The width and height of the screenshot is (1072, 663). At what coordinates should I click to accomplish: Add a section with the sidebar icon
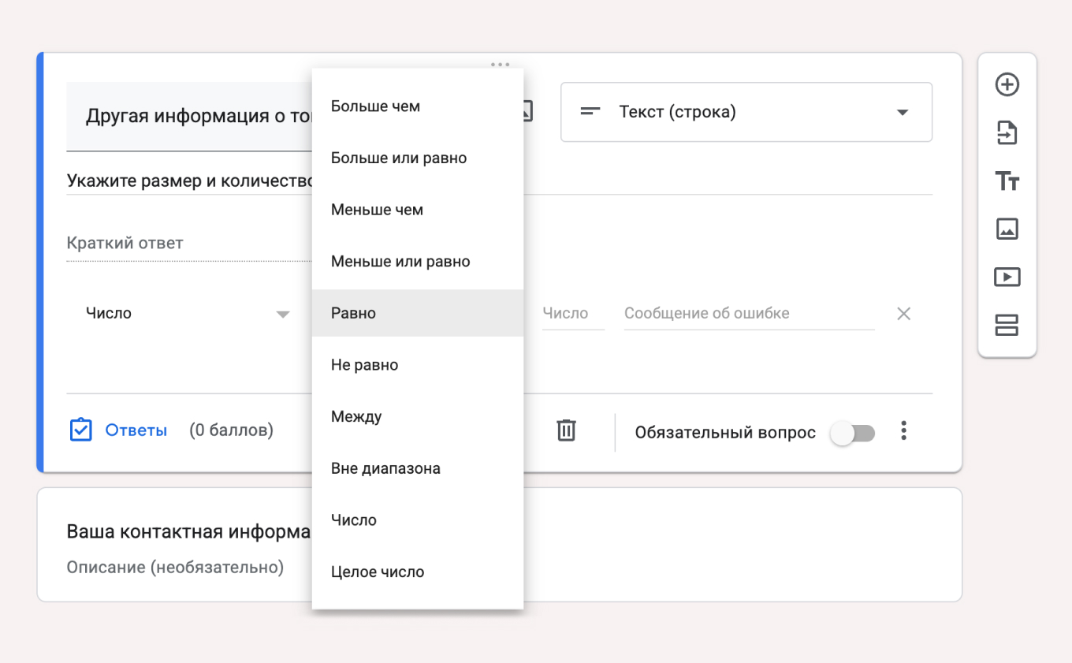point(1007,325)
